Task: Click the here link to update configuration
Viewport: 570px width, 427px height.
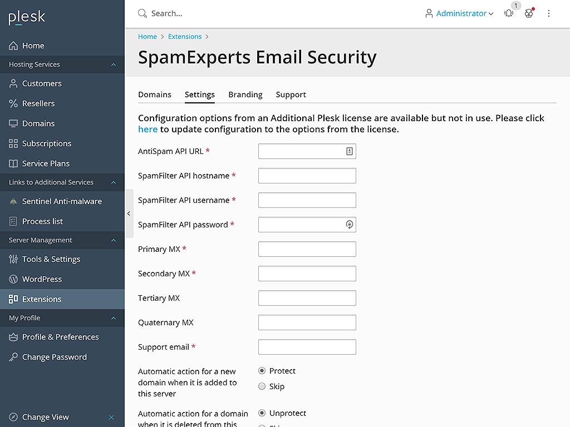Action: (148, 129)
